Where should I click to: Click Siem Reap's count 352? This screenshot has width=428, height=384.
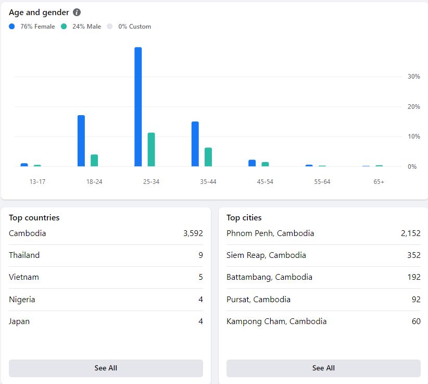(414, 255)
